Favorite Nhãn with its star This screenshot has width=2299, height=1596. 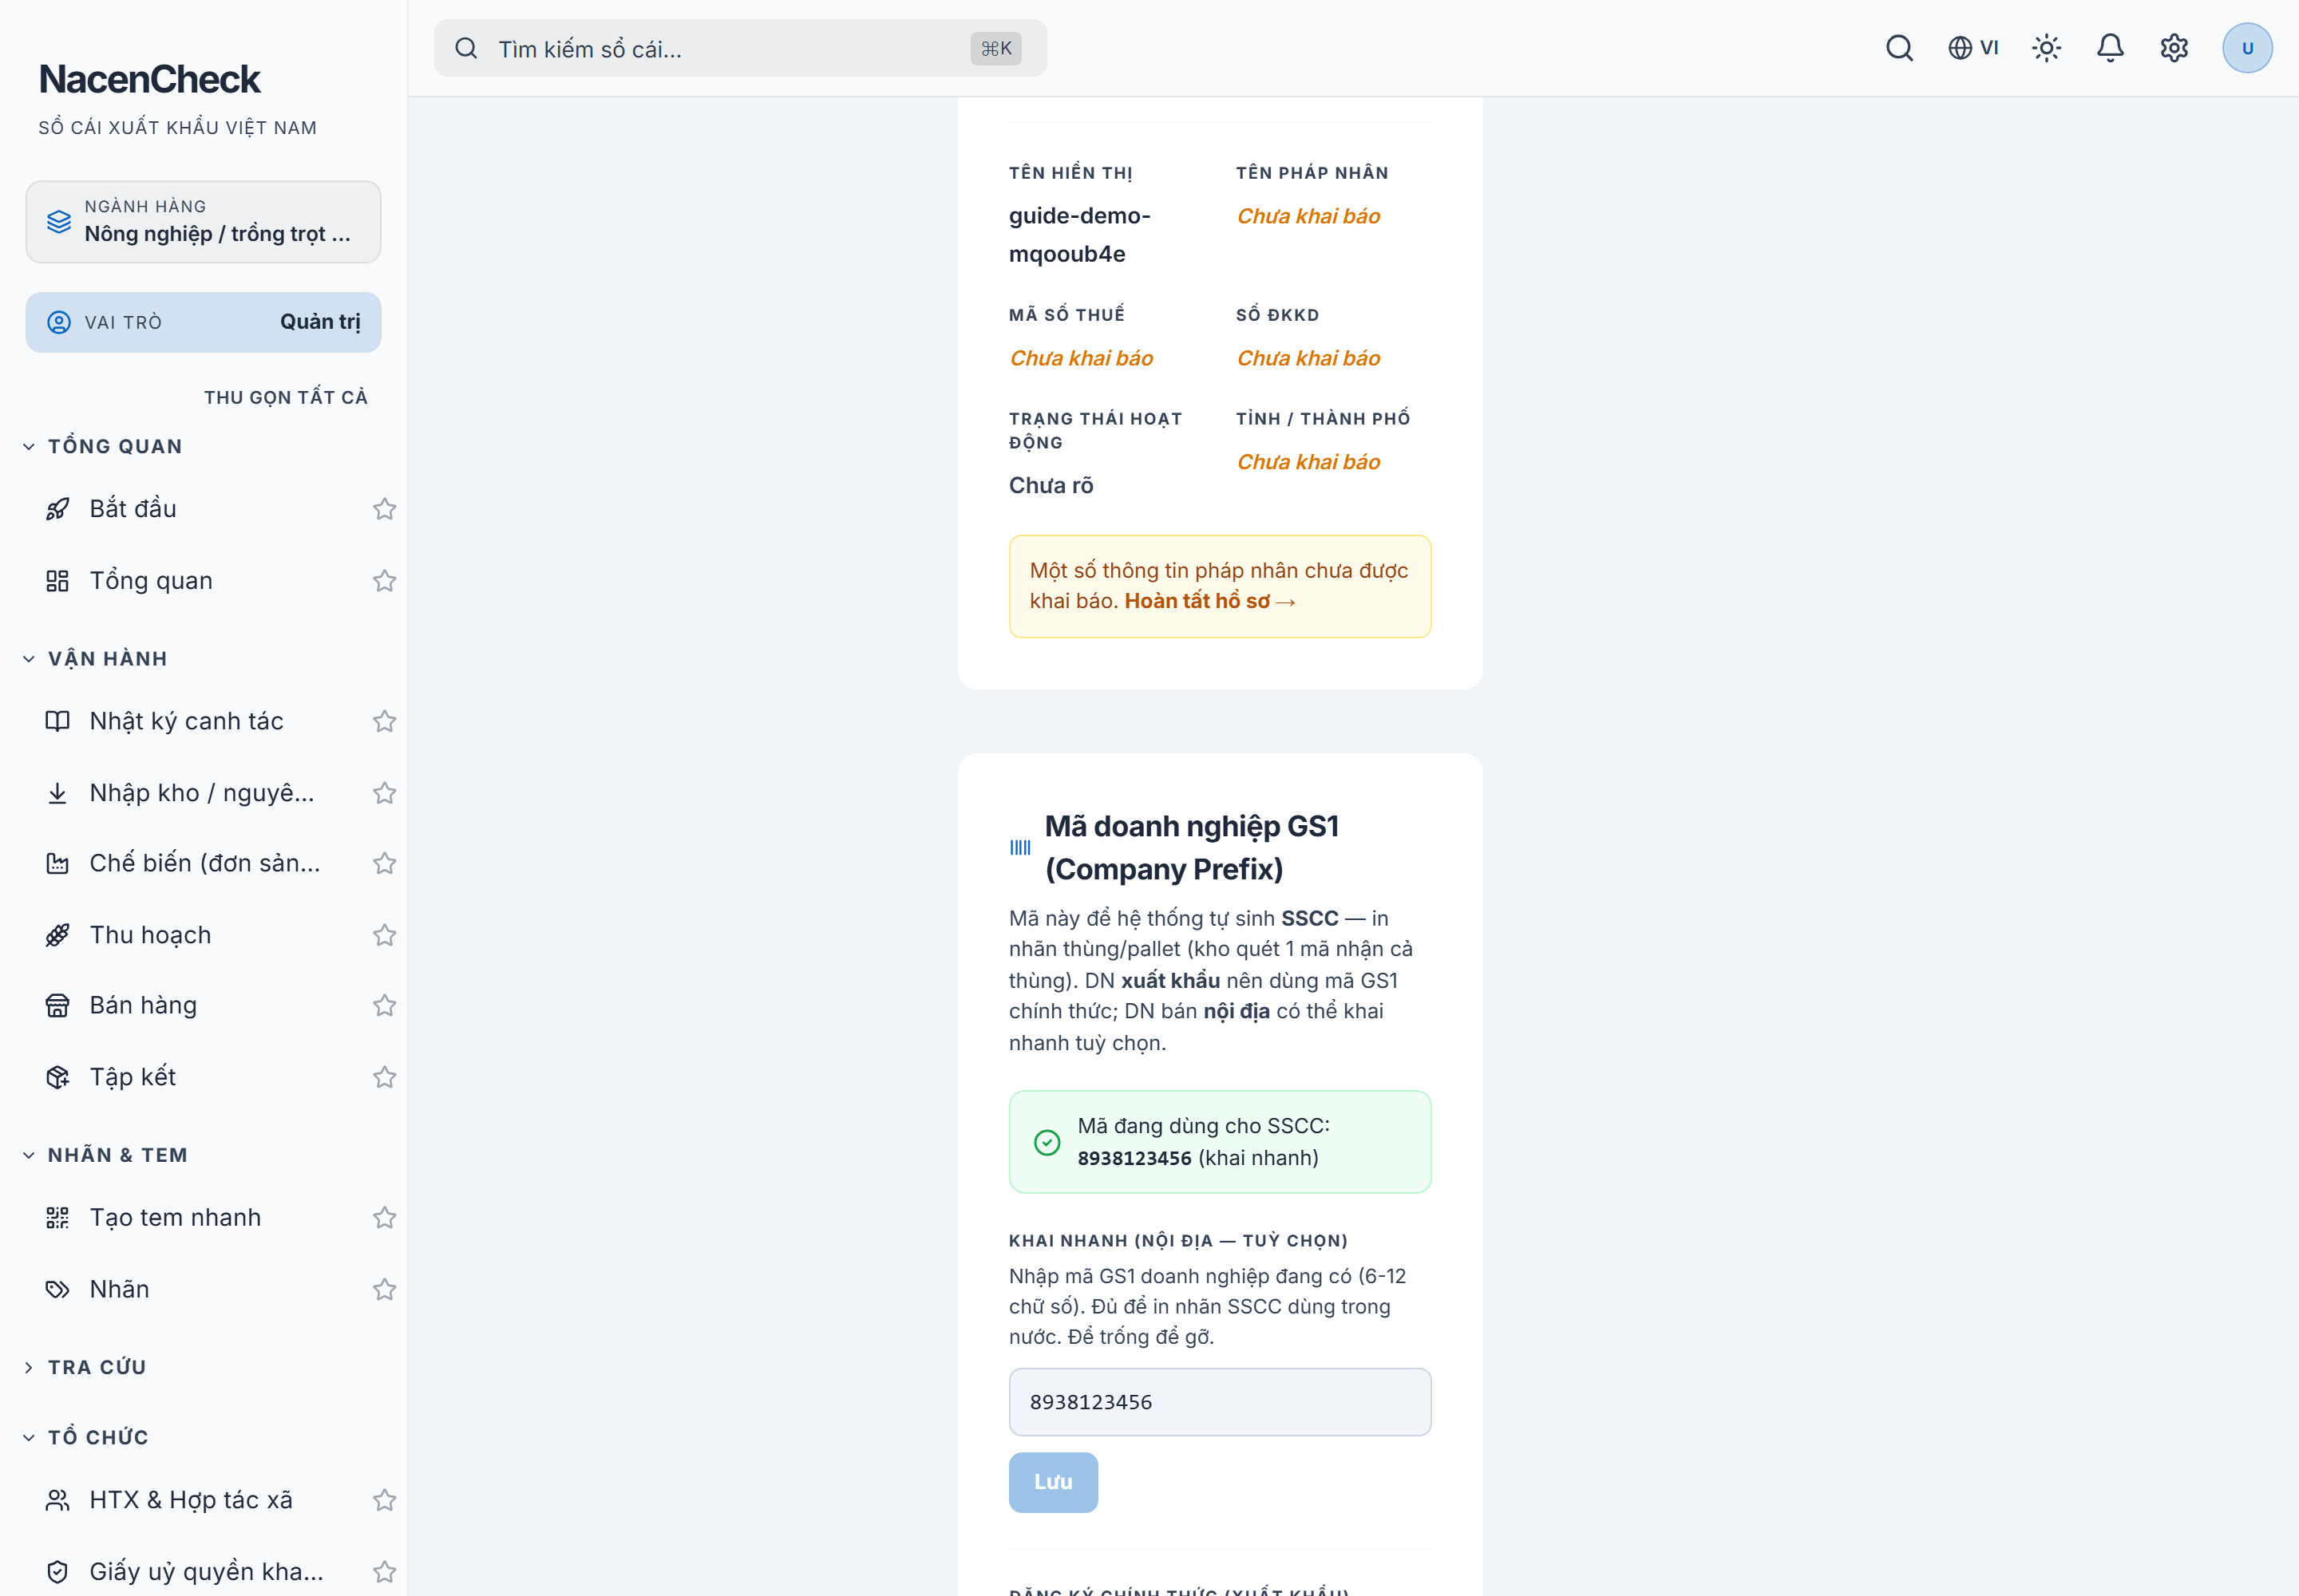[384, 1289]
